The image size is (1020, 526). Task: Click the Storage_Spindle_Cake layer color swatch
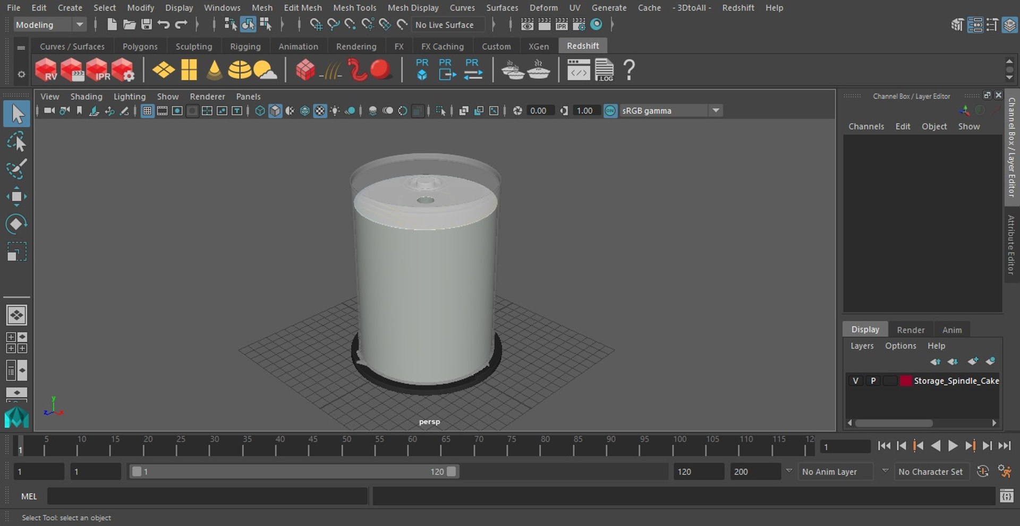point(906,381)
